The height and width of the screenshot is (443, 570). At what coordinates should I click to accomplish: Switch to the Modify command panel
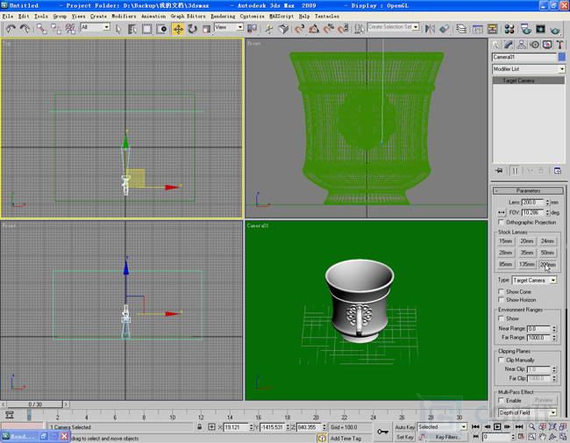(509, 45)
